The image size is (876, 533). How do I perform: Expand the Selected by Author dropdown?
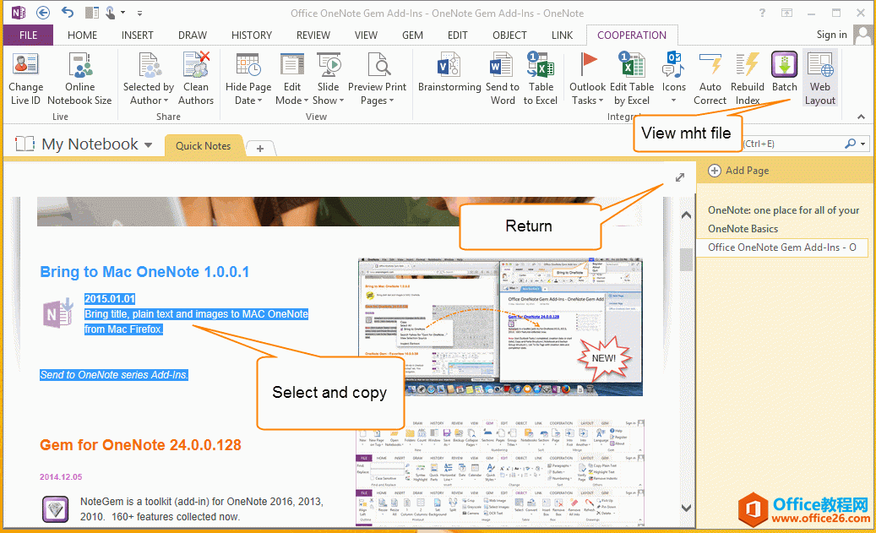(148, 94)
